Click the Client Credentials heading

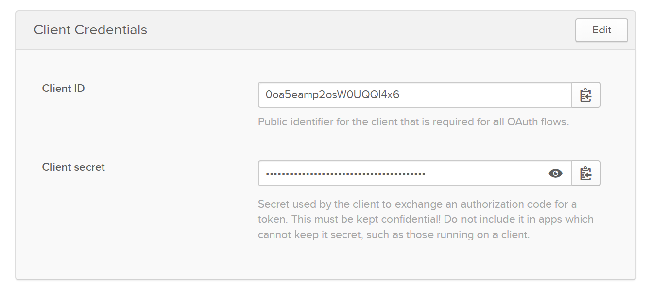coord(90,30)
